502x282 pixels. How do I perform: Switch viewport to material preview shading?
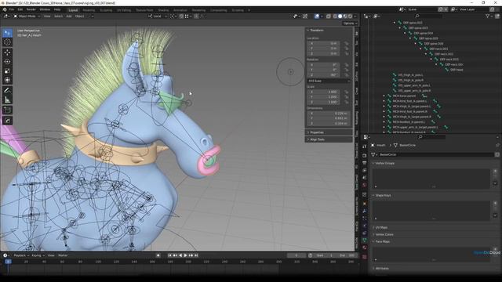pos(345,16)
